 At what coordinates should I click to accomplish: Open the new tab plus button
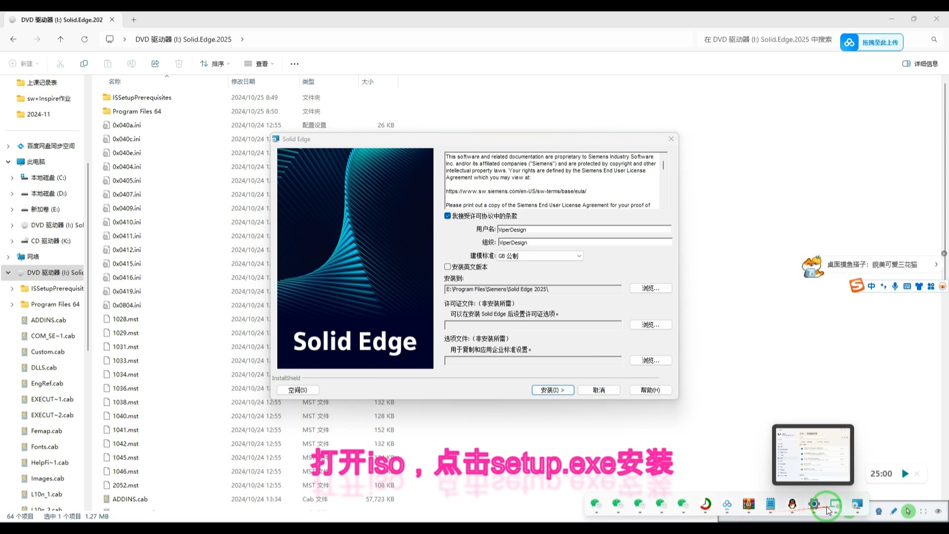133,20
